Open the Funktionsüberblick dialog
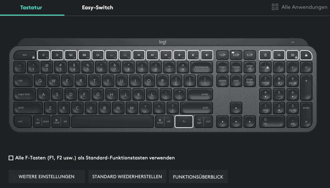The width and height of the screenshot is (330, 188). point(198,176)
